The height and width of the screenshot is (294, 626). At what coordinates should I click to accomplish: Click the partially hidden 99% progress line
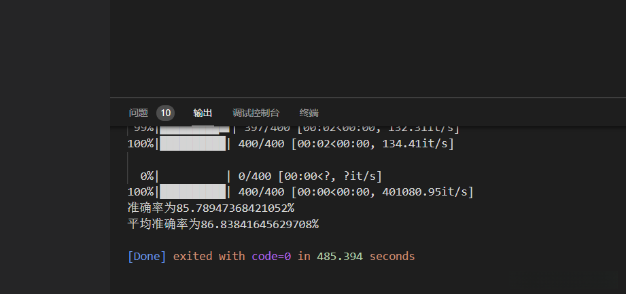[x=292, y=129]
